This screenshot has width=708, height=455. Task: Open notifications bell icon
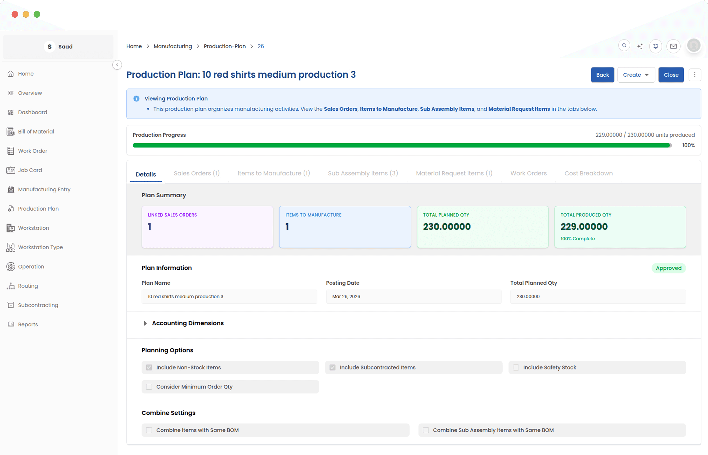[x=656, y=46]
